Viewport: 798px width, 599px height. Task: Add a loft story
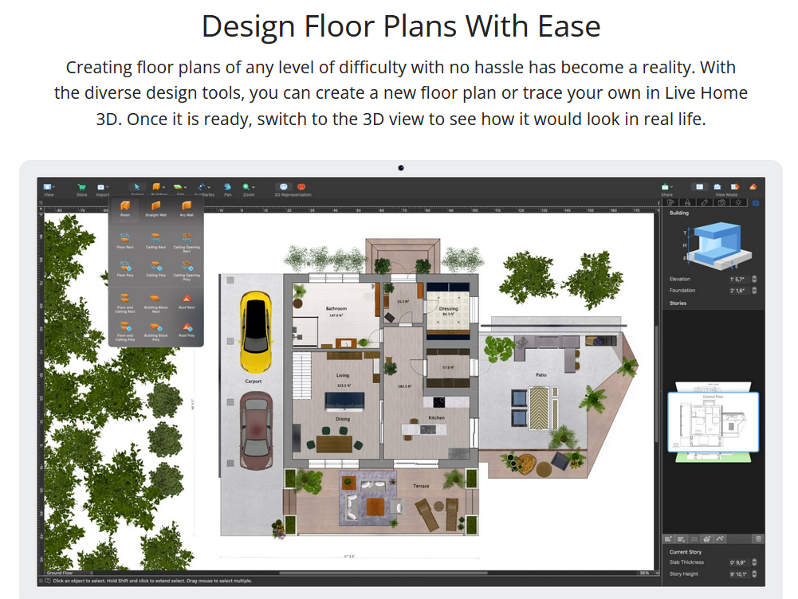707,539
